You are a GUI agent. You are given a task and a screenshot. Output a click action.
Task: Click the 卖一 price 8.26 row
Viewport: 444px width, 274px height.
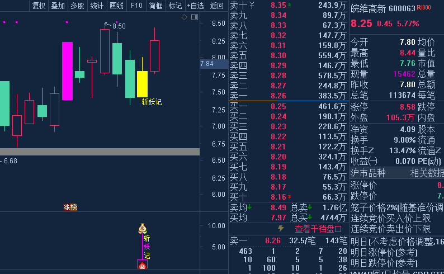pos(288,96)
